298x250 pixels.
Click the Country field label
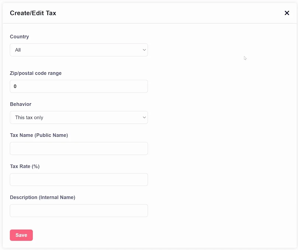pos(19,37)
